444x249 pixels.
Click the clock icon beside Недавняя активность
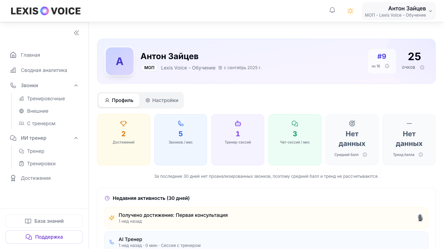point(107,198)
